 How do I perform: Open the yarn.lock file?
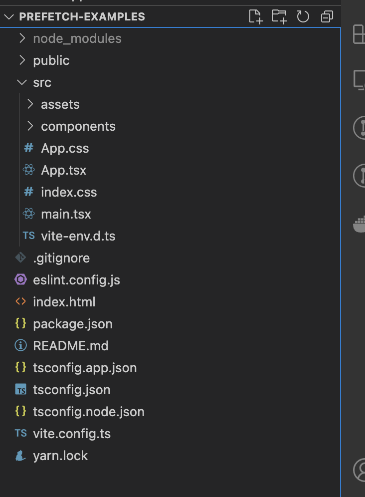tap(60, 456)
